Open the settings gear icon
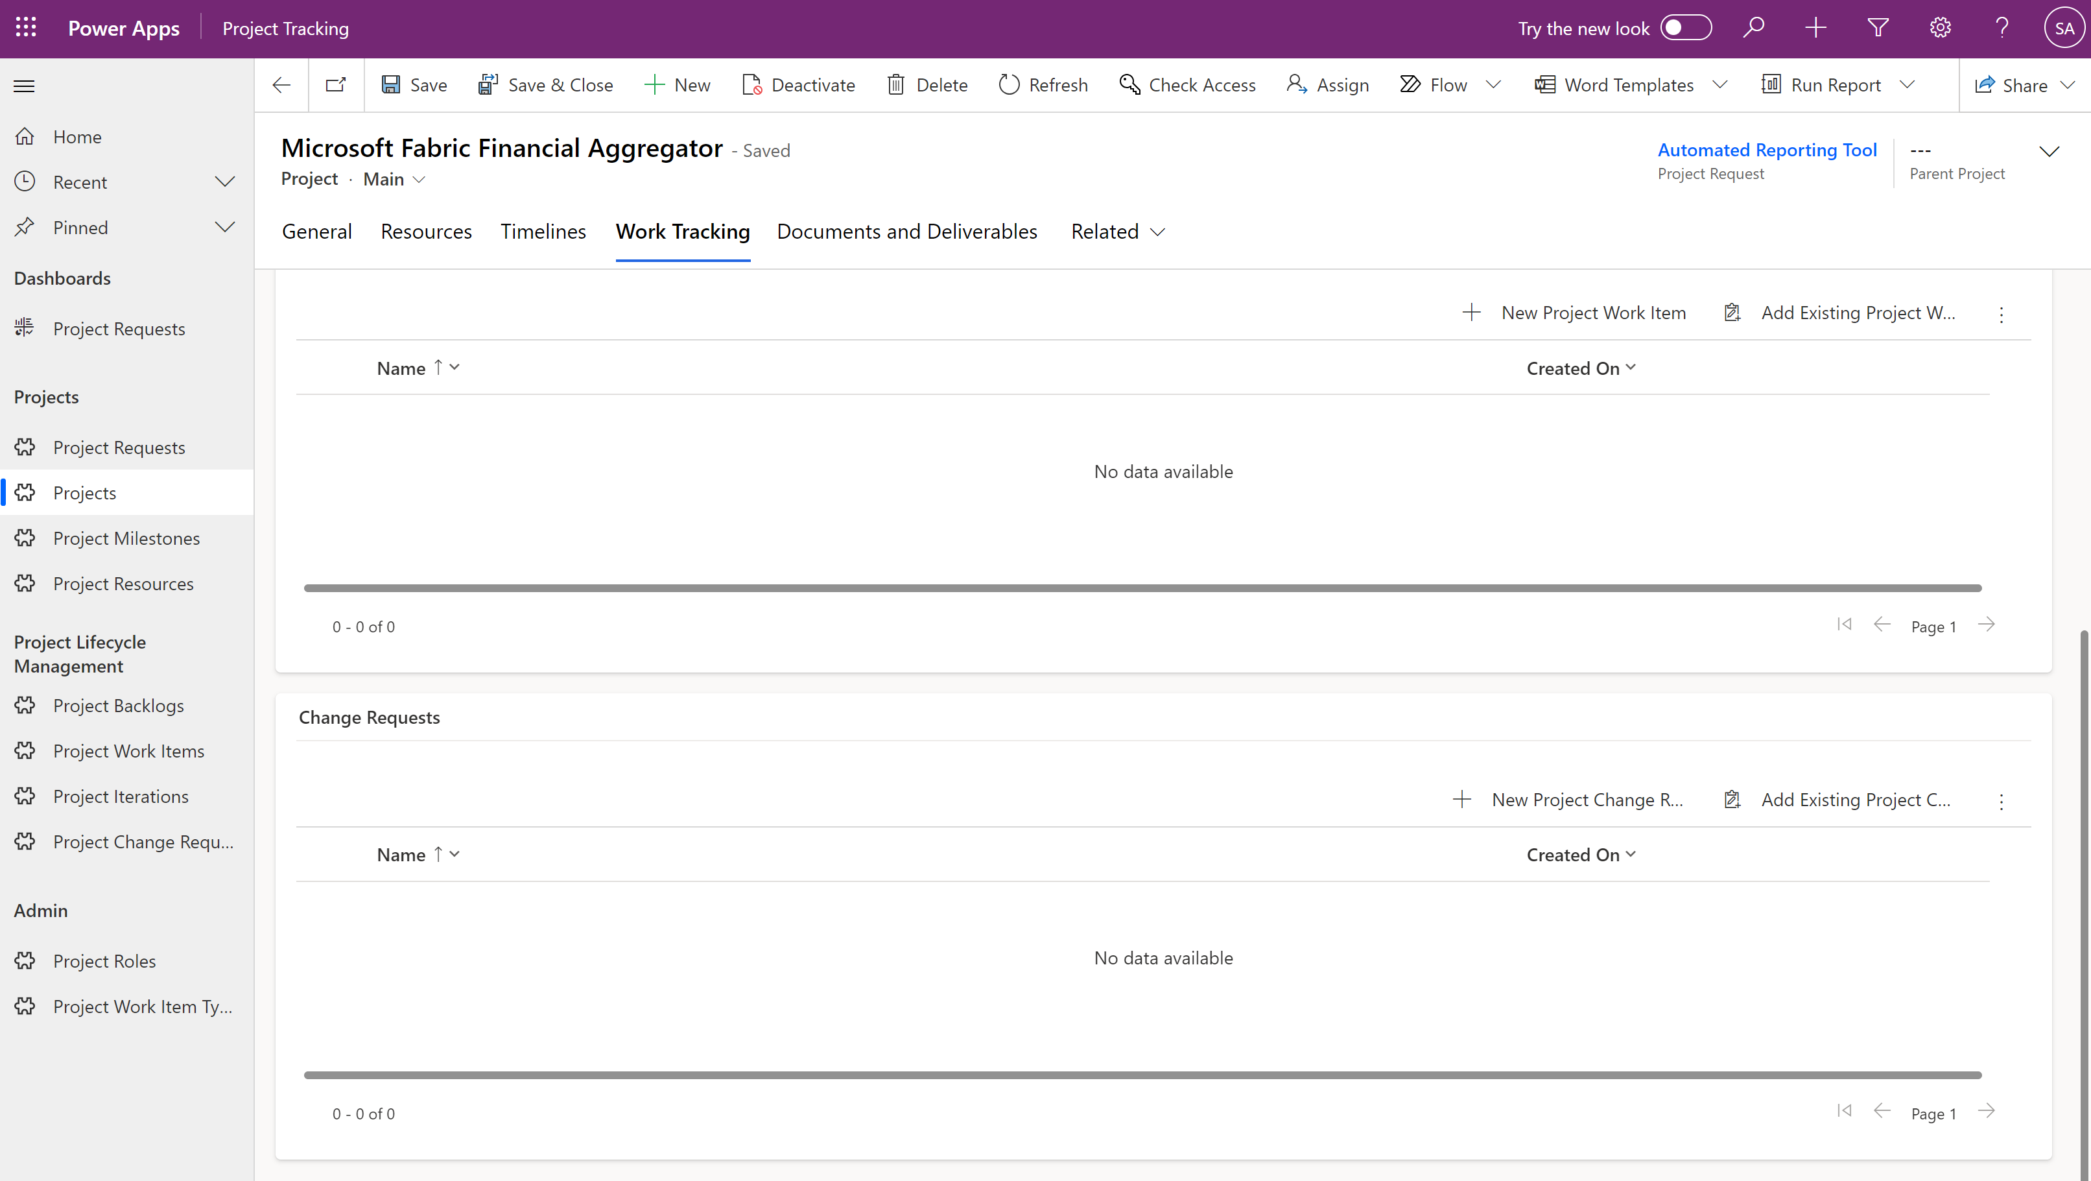This screenshot has height=1181, width=2091. 1940,28
